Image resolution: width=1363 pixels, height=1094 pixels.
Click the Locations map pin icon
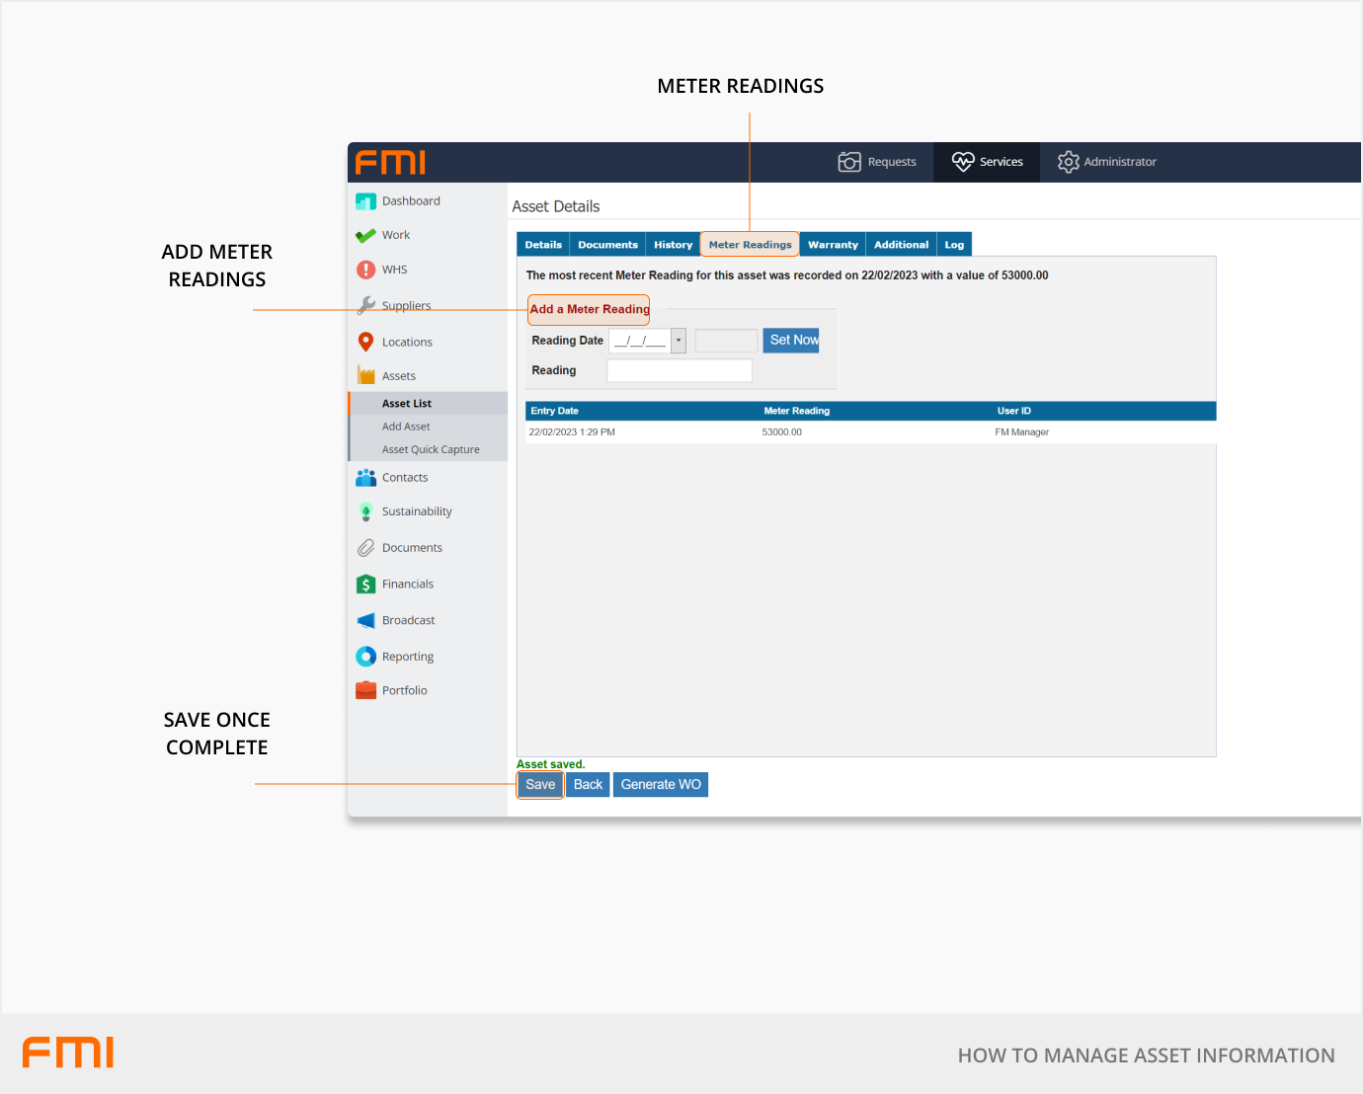click(x=365, y=342)
